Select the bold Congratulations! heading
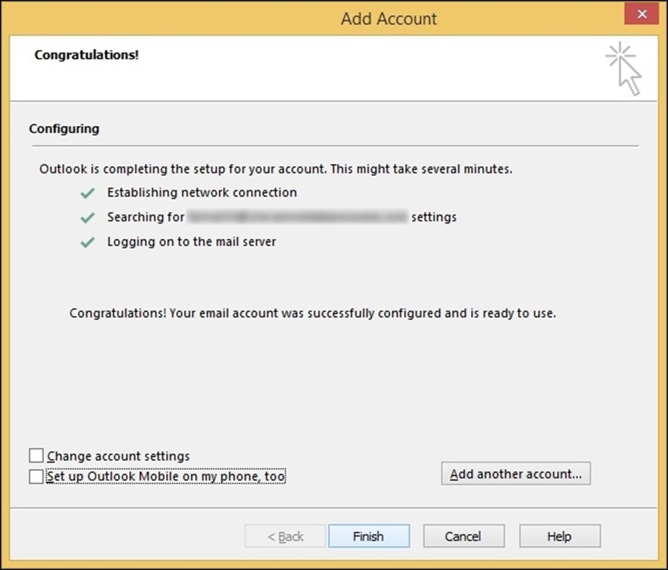The image size is (668, 570). click(x=86, y=55)
